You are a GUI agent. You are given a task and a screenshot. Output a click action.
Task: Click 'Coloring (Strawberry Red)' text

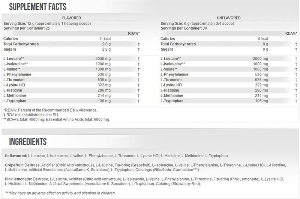point(178,184)
